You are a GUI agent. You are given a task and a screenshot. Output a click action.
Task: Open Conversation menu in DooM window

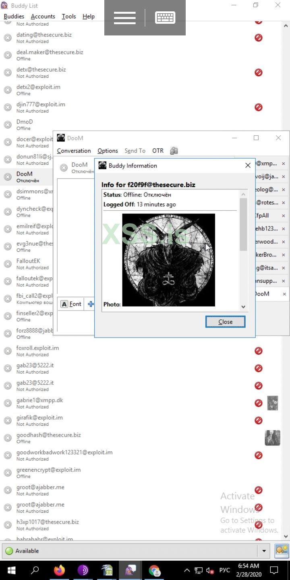[x=74, y=151]
